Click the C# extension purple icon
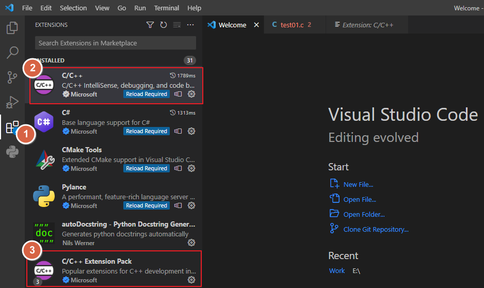 44,122
